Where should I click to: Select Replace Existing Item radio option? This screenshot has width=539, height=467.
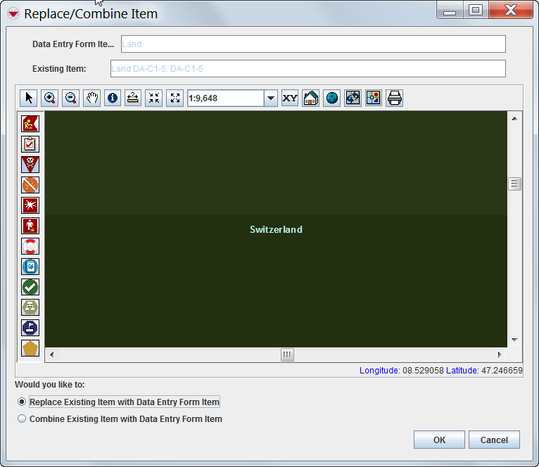click(22, 402)
